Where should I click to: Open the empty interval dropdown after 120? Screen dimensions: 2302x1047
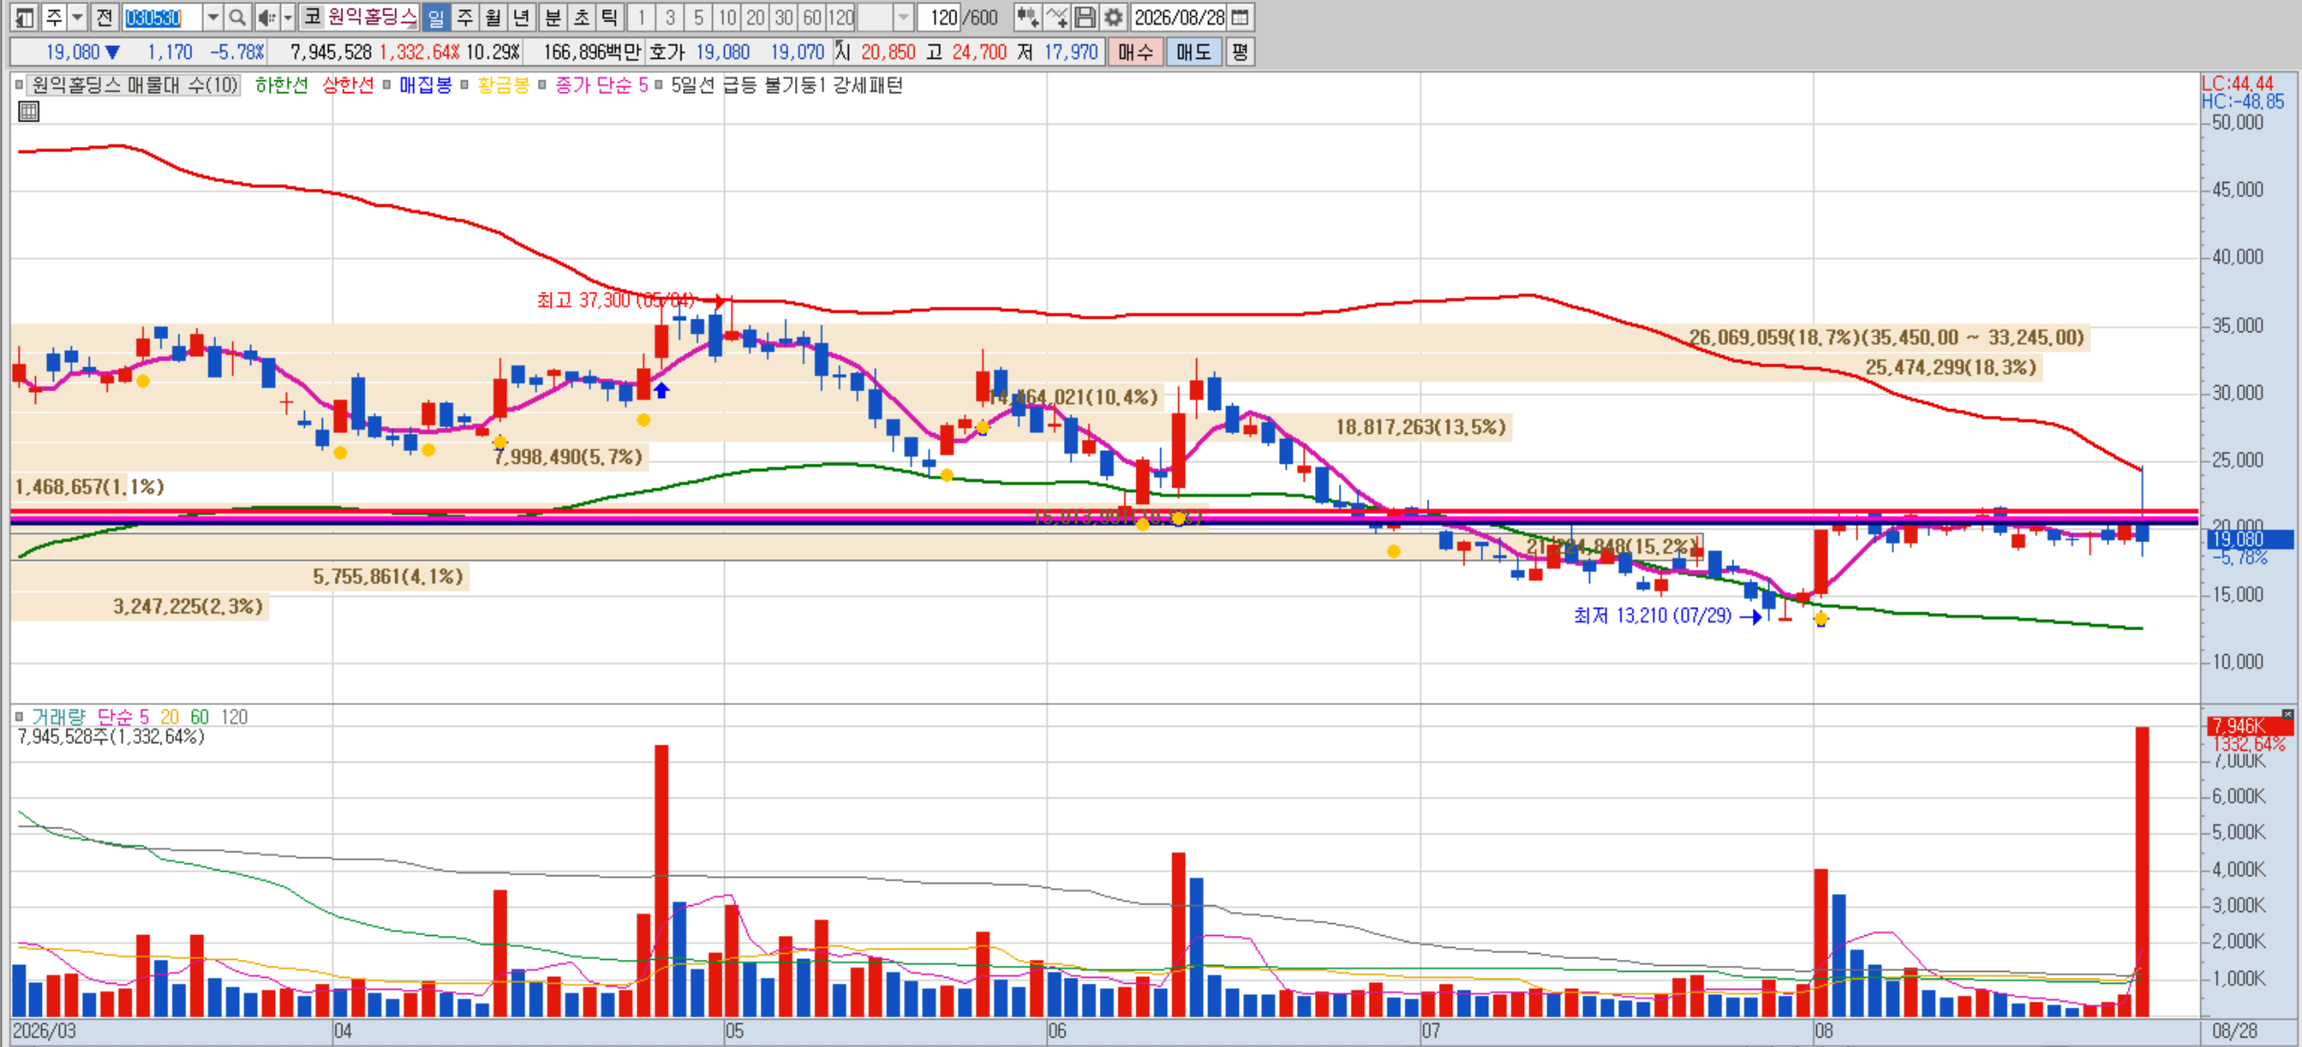(x=903, y=17)
